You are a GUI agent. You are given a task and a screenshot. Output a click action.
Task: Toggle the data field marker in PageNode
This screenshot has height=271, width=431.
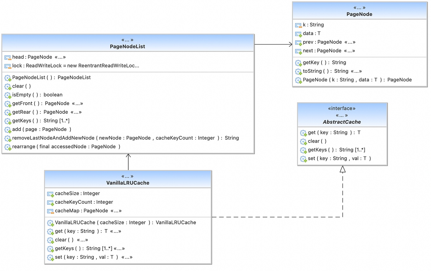coord(298,33)
